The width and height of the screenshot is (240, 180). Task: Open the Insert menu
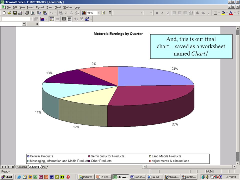point(30,7)
